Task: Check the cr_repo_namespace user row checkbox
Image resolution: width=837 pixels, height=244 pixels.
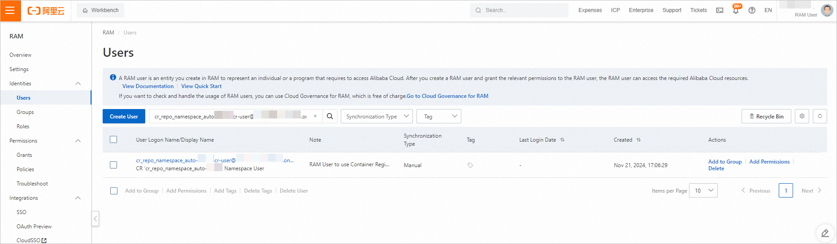Action: coord(113,165)
